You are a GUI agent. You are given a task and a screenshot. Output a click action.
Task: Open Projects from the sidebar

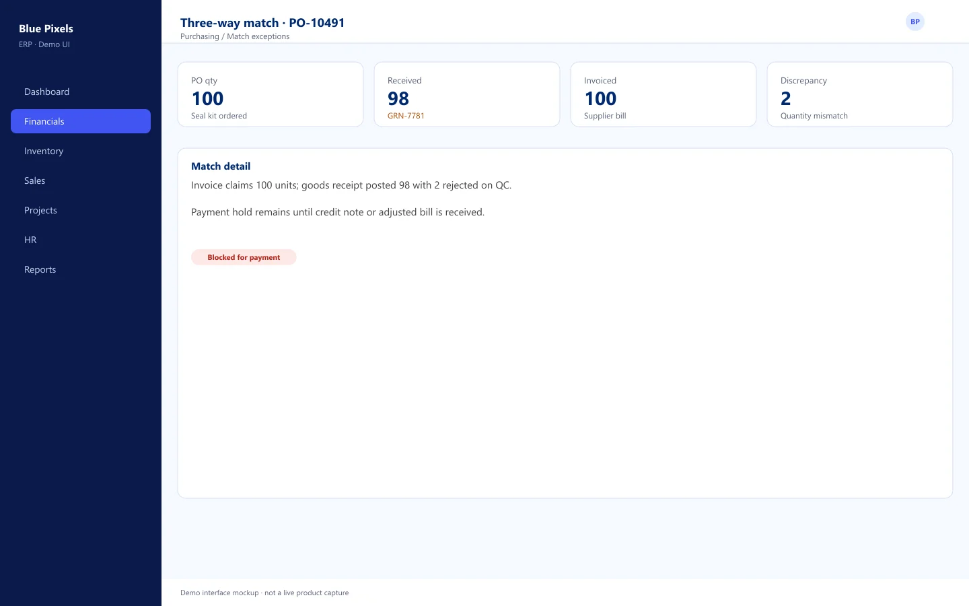81,210
